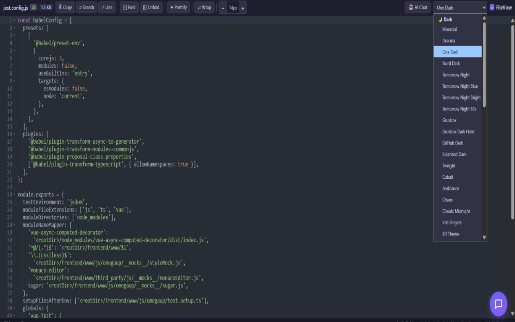Select Clouds Midnight theme
This screenshot has height=322, width=515.
pyautogui.click(x=458, y=211)
